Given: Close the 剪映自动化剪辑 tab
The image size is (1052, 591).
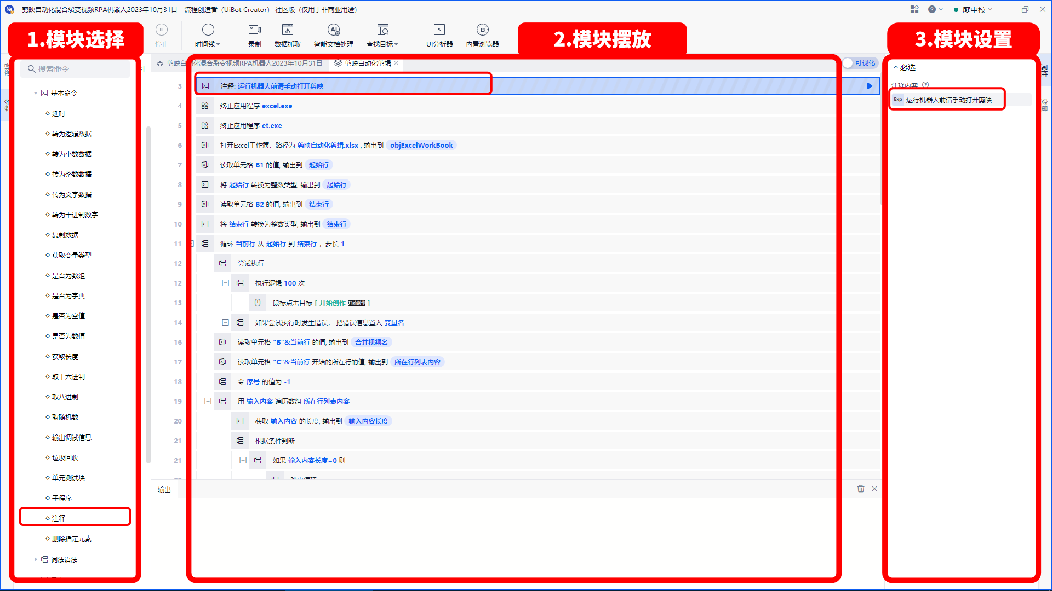Looking at the screenshot, I should 396,63.
